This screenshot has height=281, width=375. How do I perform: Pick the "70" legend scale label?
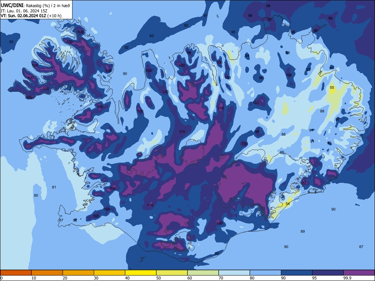click(x=221, y=278)
